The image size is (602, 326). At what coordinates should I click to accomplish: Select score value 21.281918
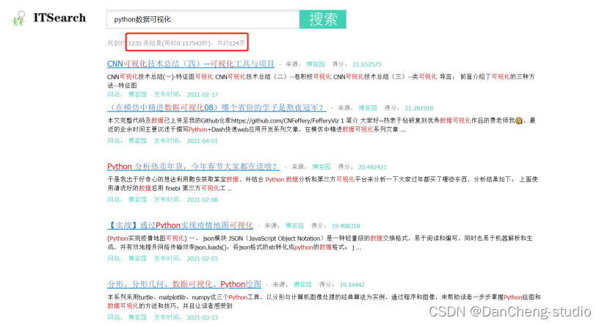tap(419, 108)
